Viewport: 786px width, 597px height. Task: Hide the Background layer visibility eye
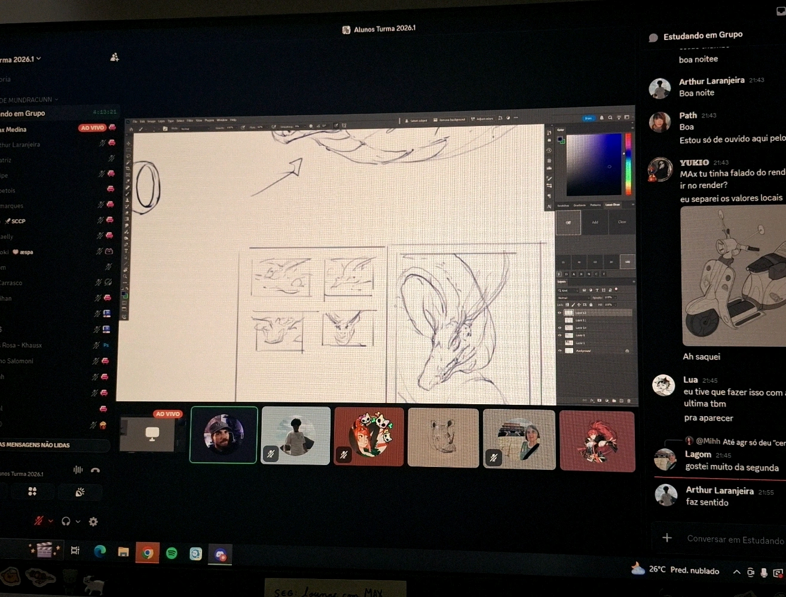click(x=560, y=351)
